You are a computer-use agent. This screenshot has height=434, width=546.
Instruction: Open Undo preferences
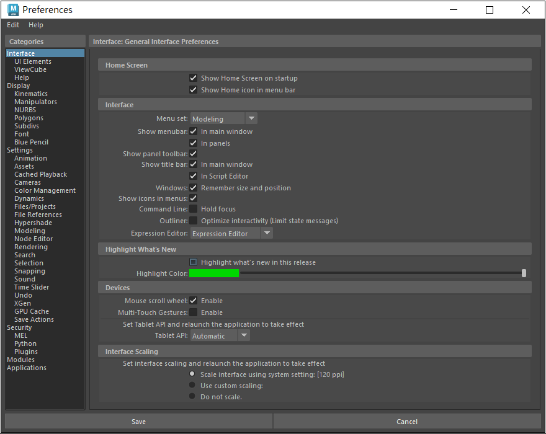24,295
